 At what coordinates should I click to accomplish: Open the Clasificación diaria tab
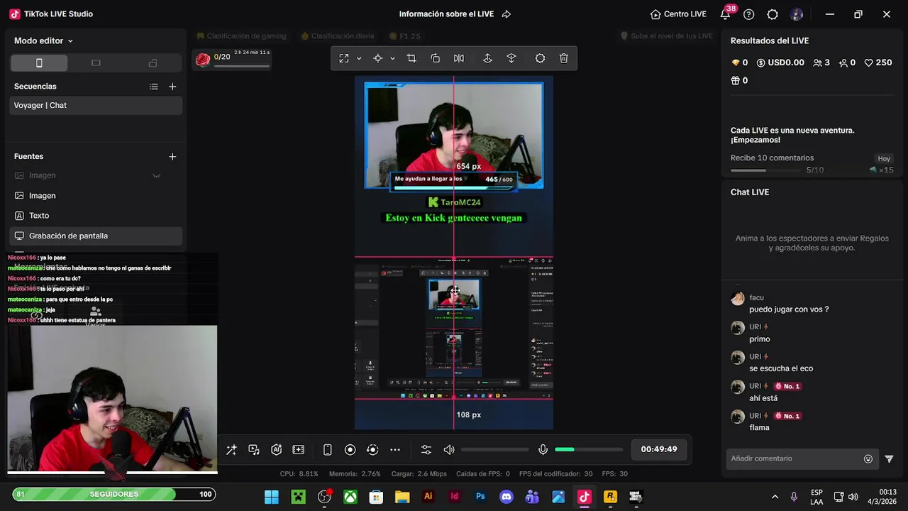[x=337, y=36]
